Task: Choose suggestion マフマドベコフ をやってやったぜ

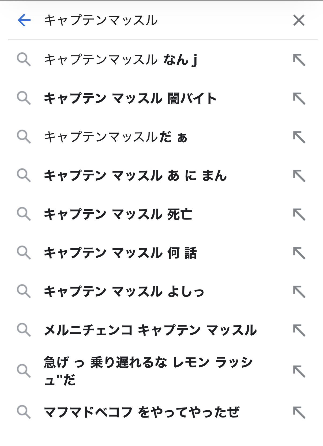Action: 141,412
